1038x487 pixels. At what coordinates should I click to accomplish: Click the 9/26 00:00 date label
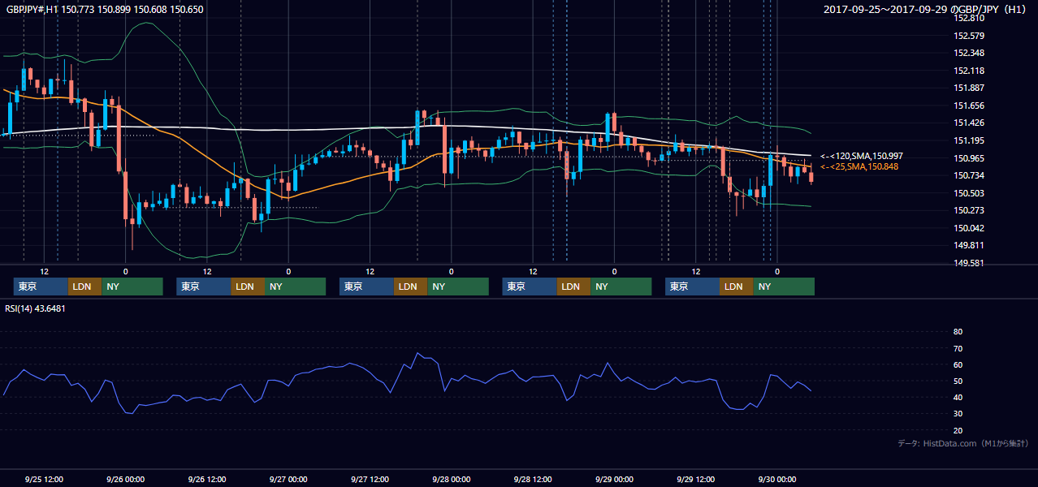point(126,479)
